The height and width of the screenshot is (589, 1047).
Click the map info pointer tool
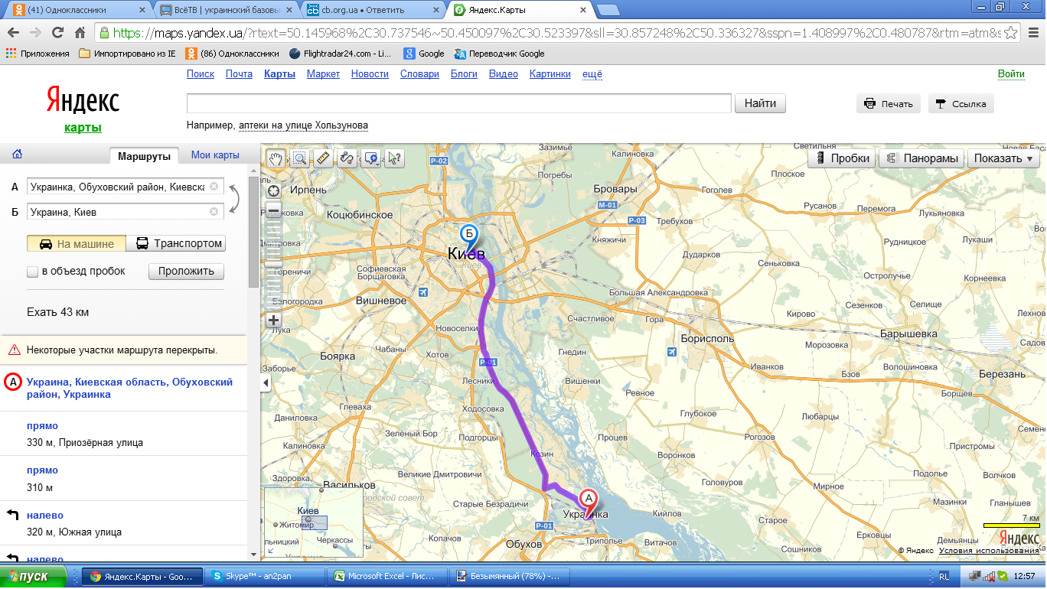click(x=394, y=158)
